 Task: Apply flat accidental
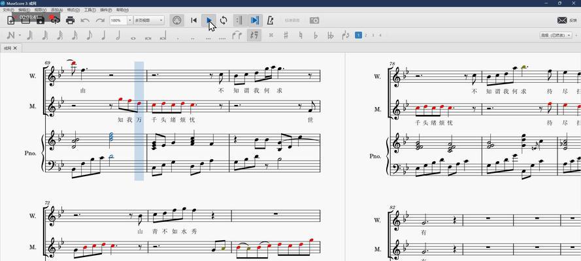pos(316,35)
